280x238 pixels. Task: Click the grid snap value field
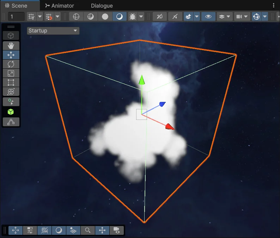pyautogui.click(x=16, y=17)
